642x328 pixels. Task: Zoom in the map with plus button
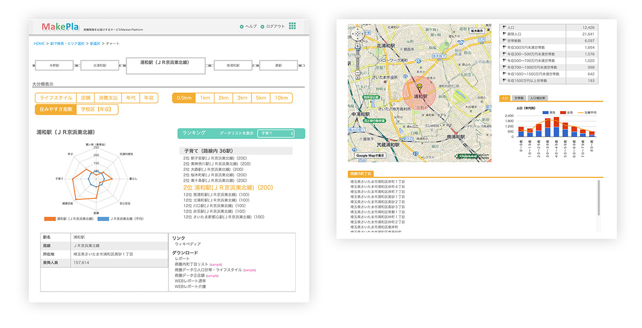(x=357, y=47)
